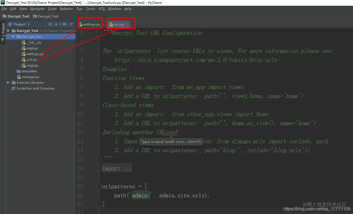Image resolution: width=353 pixels, height=214 pixels.
Task: Open the Code menu
Action: coord(52,9)
